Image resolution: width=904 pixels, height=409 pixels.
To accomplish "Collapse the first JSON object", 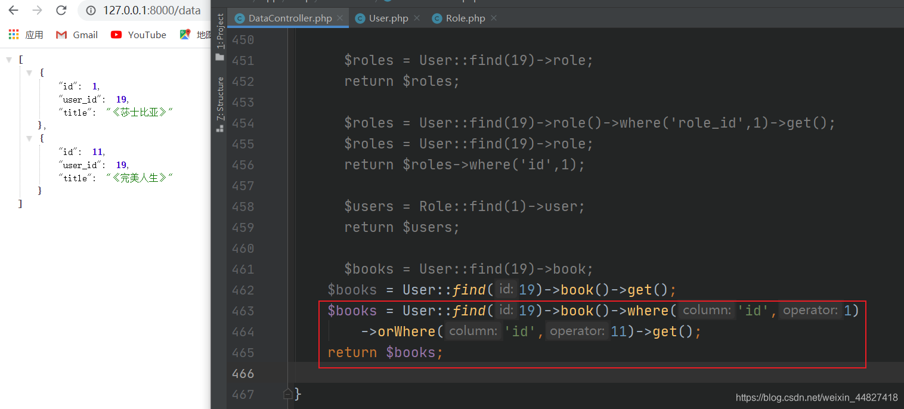I will point(29,73).
